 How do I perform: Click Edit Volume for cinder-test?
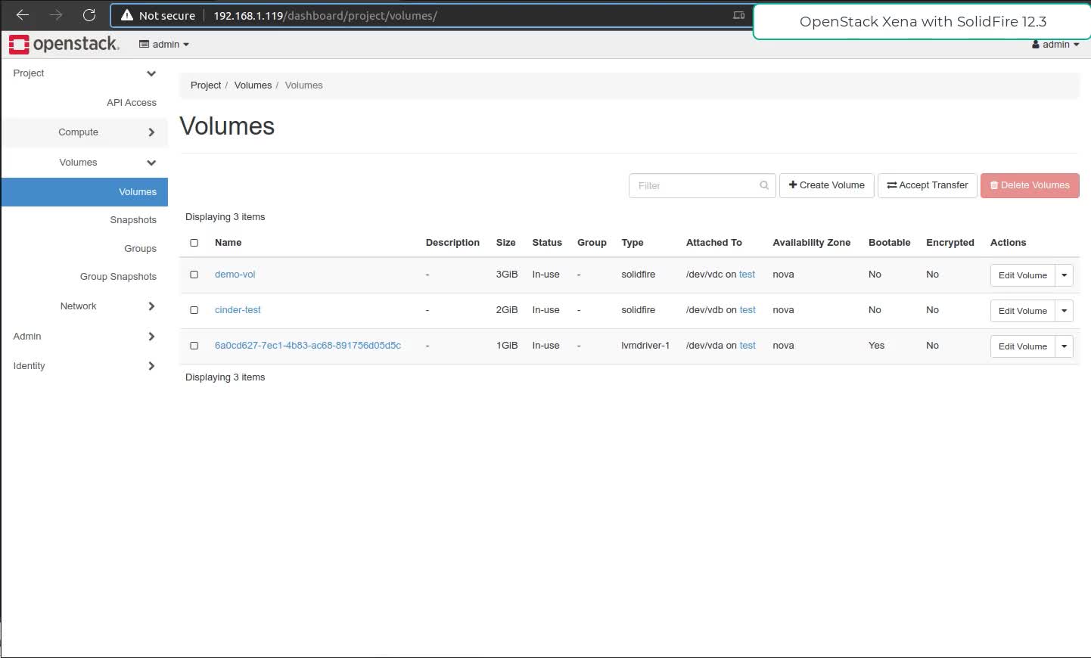tap(1022, 311)
